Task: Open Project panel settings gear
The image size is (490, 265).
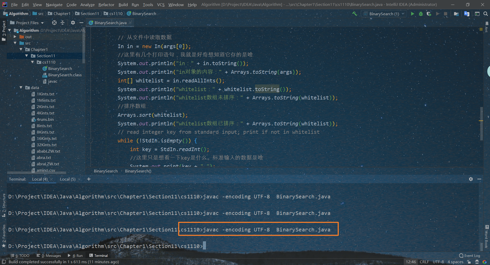Action: coord(73,23)
